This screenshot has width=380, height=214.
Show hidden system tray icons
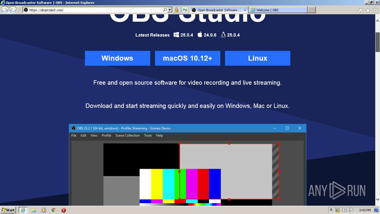click(x=331, y=210)
